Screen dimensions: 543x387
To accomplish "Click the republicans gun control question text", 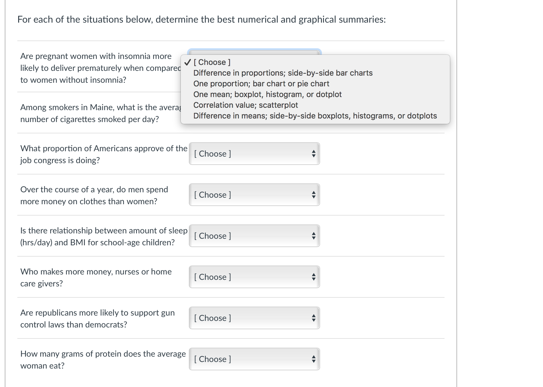I will pos(97,319).
